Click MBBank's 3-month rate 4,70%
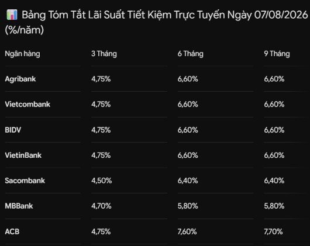This screenshot has width=310, height=246. point(101,206)
